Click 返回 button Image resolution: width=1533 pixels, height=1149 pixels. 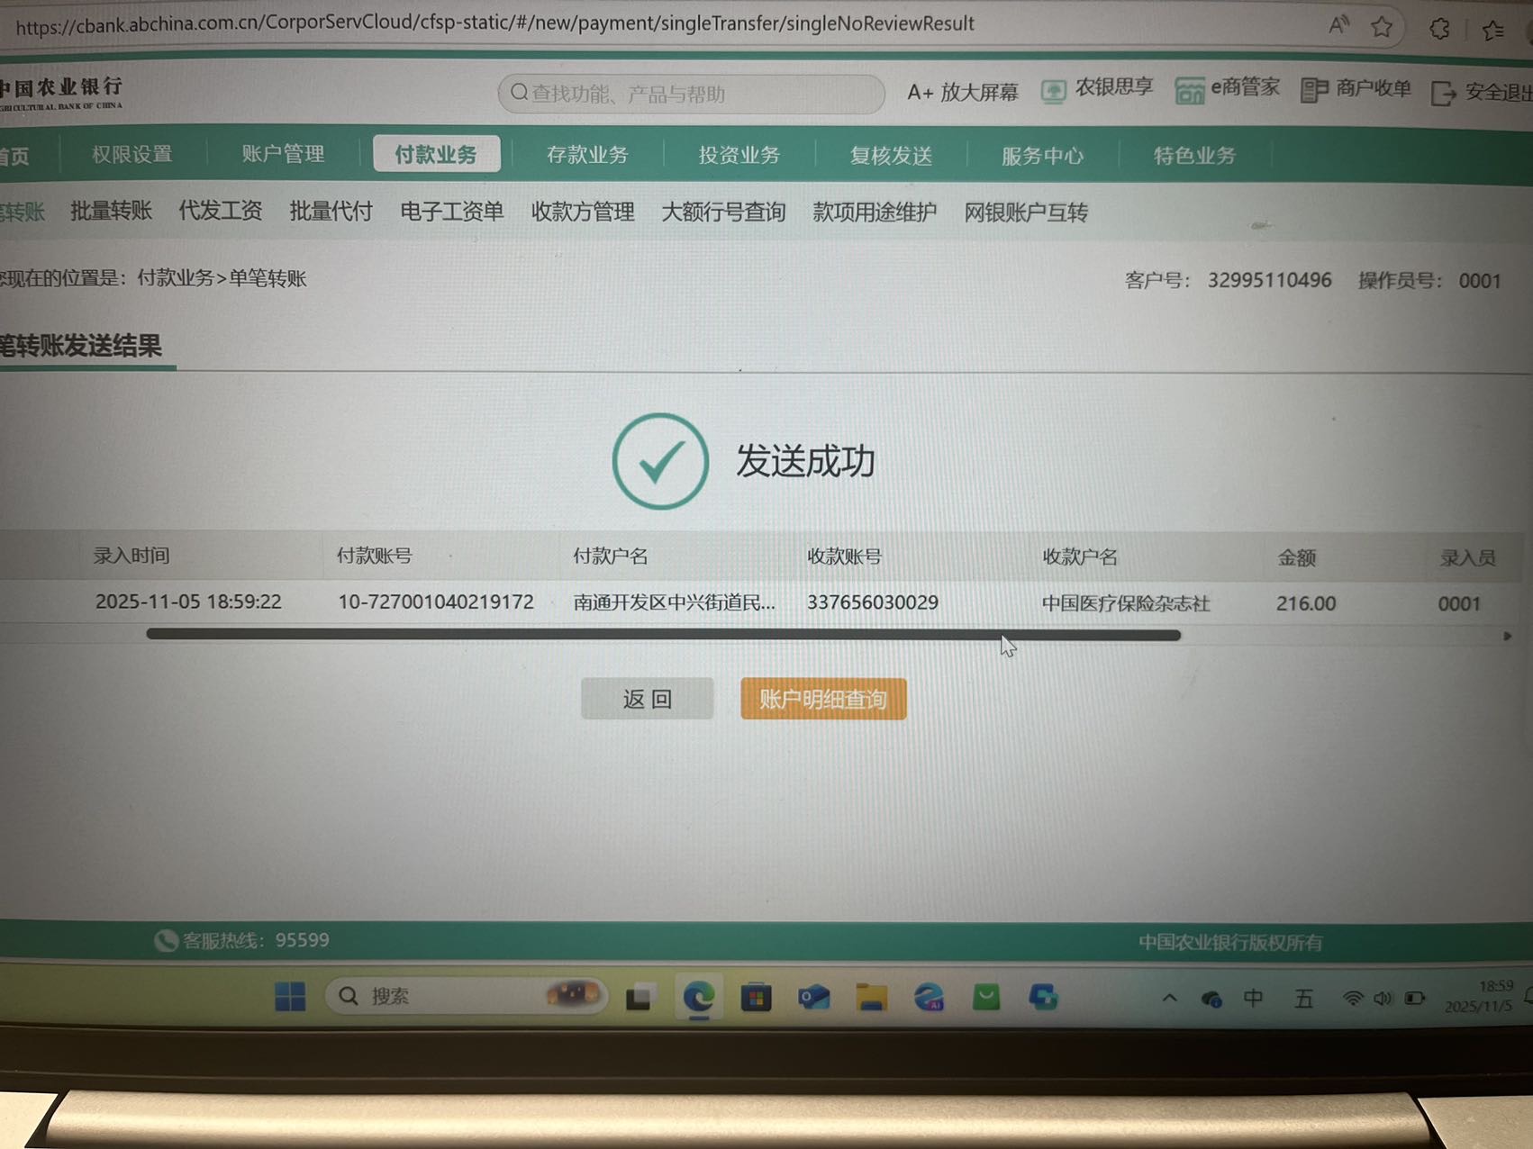(x=647, y=699)
